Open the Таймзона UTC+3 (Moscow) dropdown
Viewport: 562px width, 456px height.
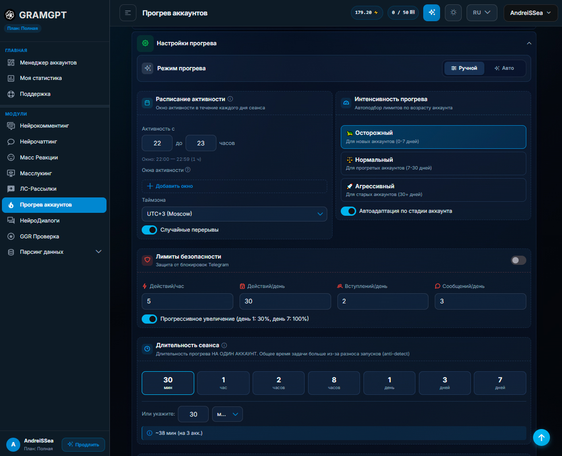[x=234, y=214]
